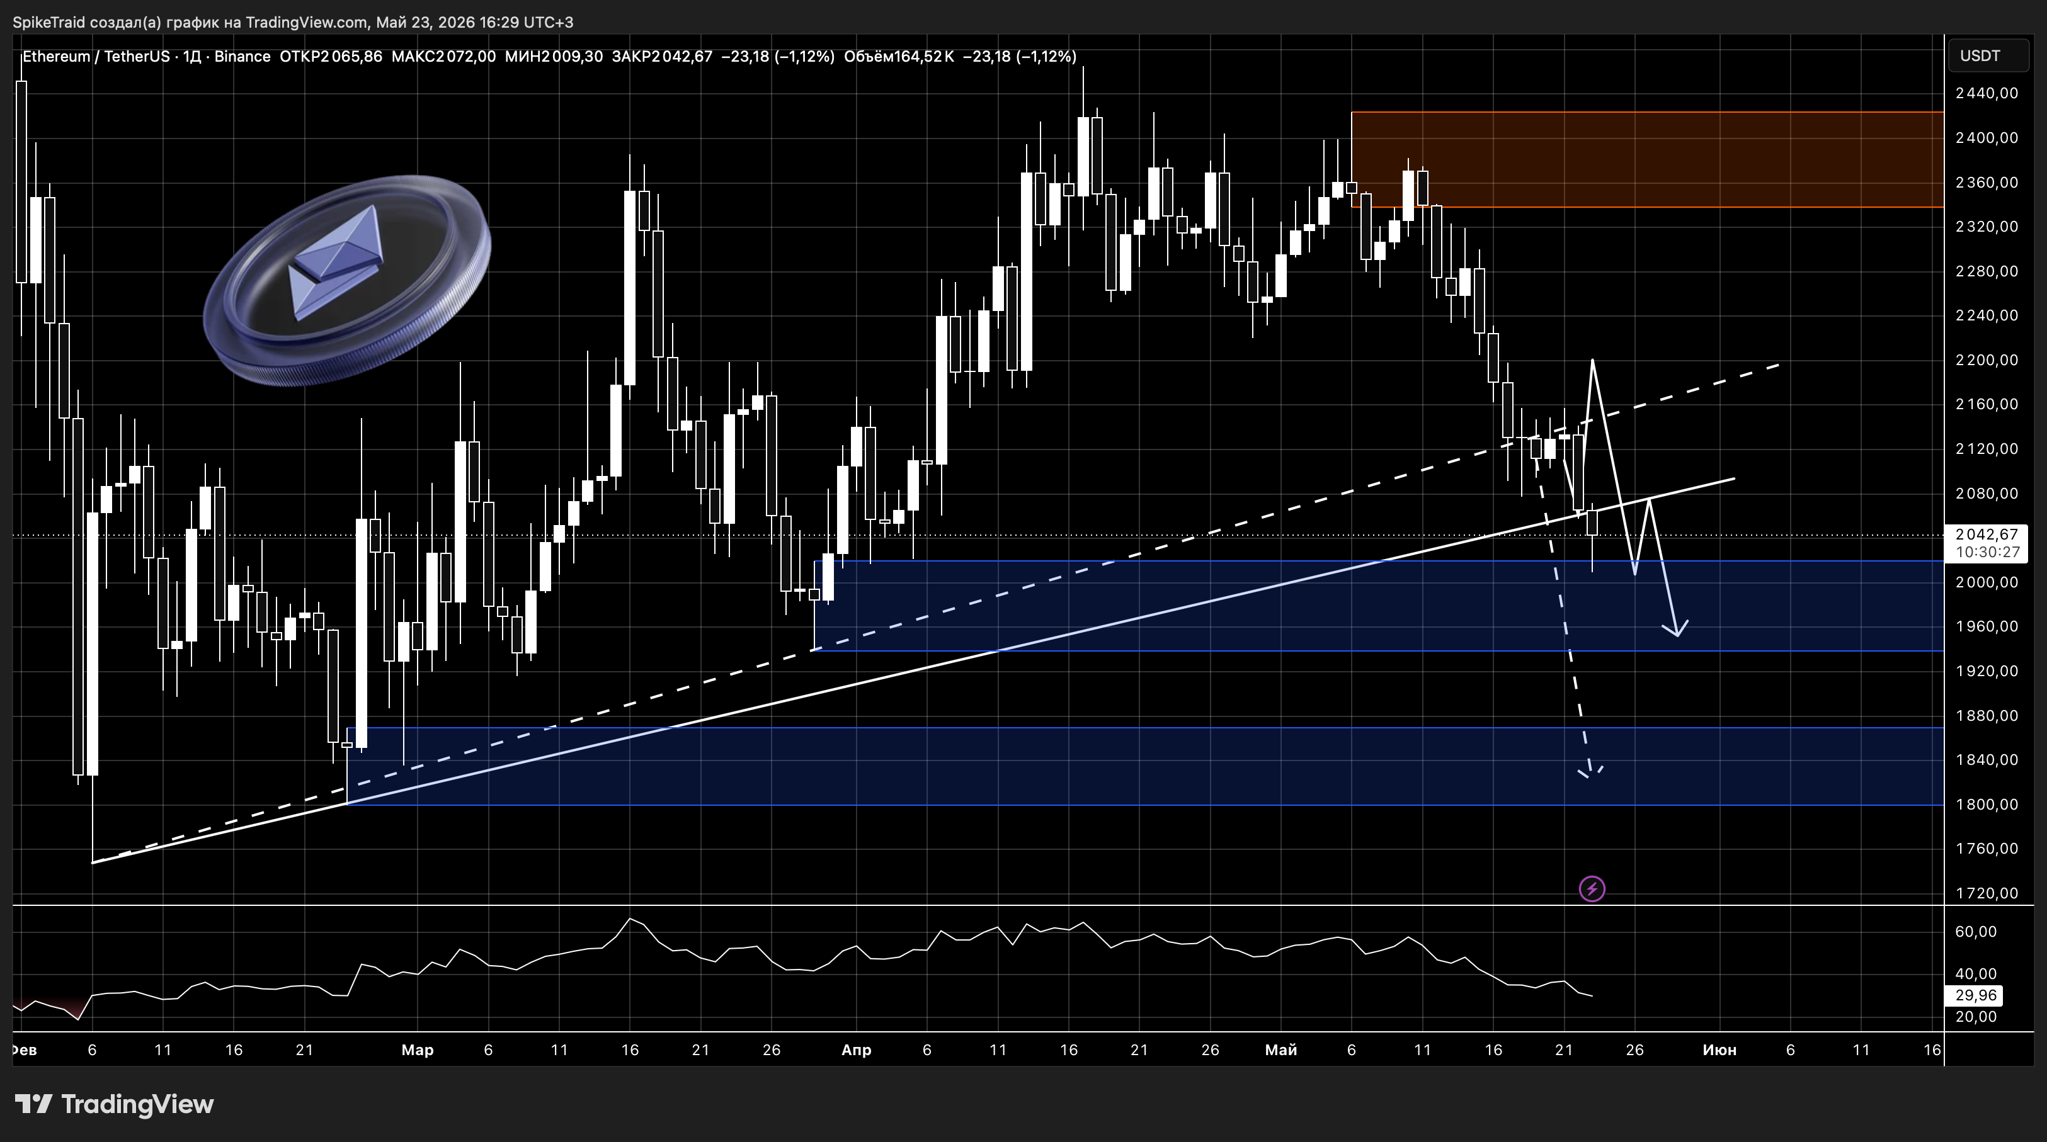Click the 1 920,00 price axis label

coord(1987,671)
